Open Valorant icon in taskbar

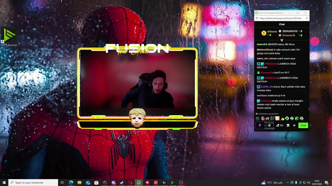[x=156, y=183]
